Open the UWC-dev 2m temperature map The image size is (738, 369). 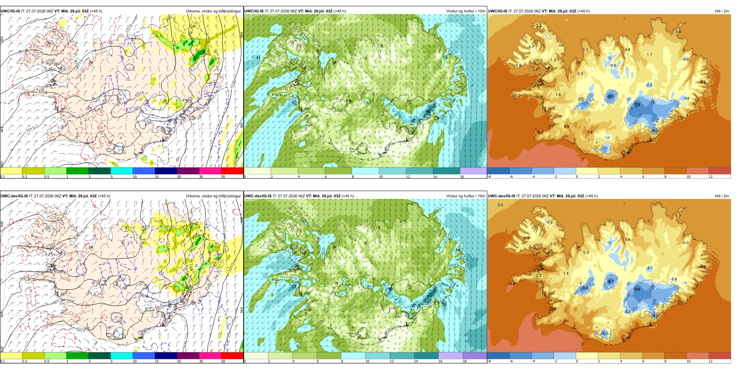[x=609, y=275]
